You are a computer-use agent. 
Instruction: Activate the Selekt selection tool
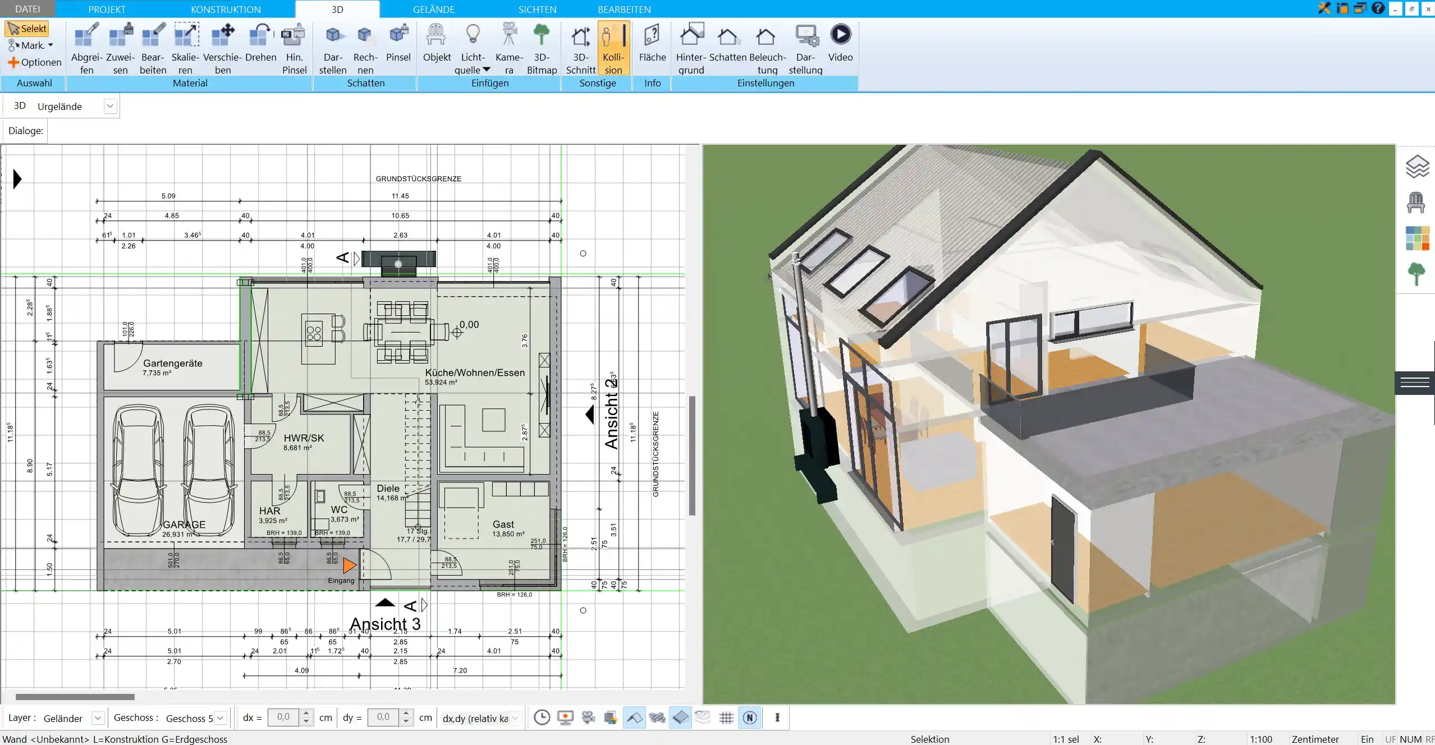(x=27, y=29)
